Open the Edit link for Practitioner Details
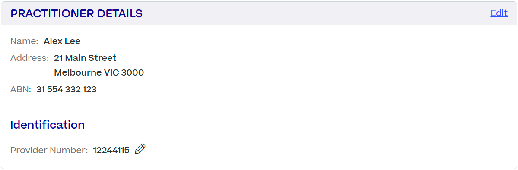Screen dimensions: 518x170 pyautogui.click(x=499, y=13)
